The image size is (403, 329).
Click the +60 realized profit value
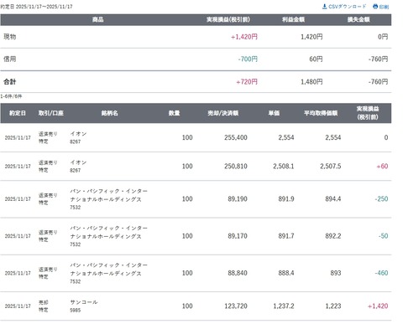pyautogui.click(x=382, y=167)
